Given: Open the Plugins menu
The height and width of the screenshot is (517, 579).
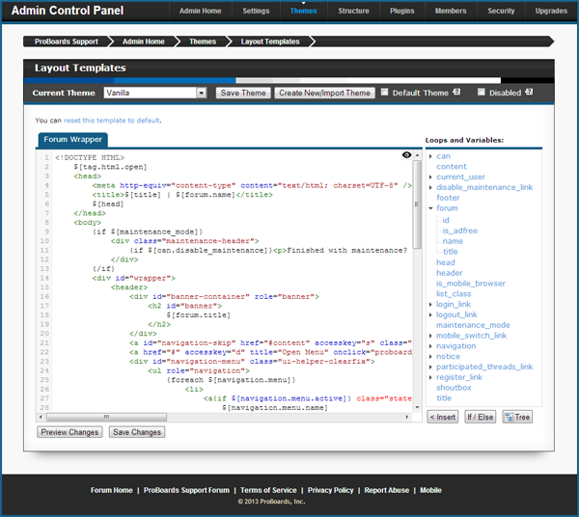Looking at the screenshot, I should pos(402,11).
